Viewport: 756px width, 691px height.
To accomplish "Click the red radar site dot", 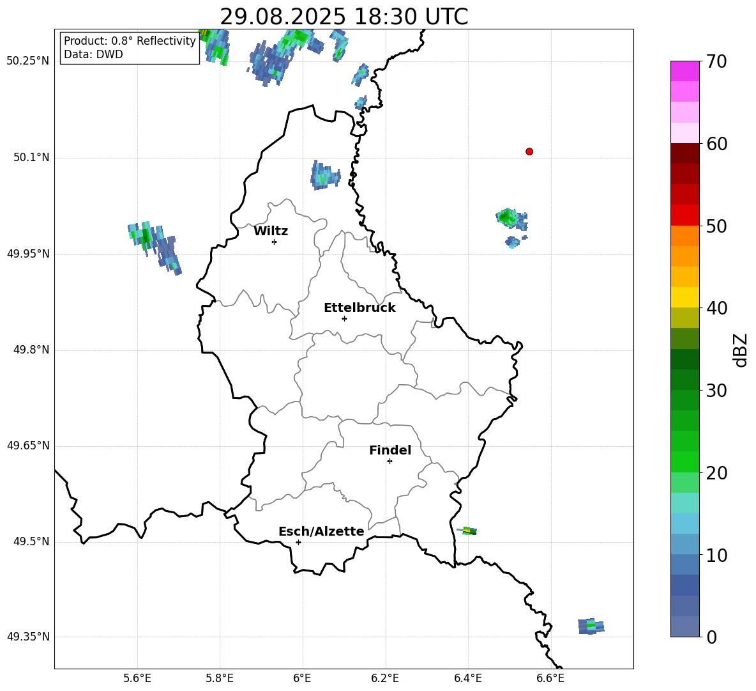I will (x=529, y=151).
